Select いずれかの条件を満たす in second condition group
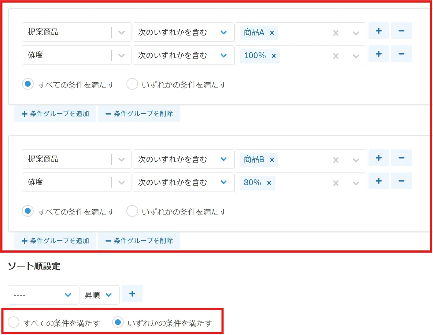Image resolution: width=433 pixels, height=335 pixels. click(x=132, y=211)
